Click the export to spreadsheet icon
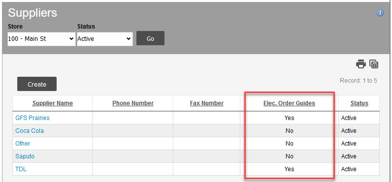This screenshot has width=392, height=182. click(x=374, y=64)
